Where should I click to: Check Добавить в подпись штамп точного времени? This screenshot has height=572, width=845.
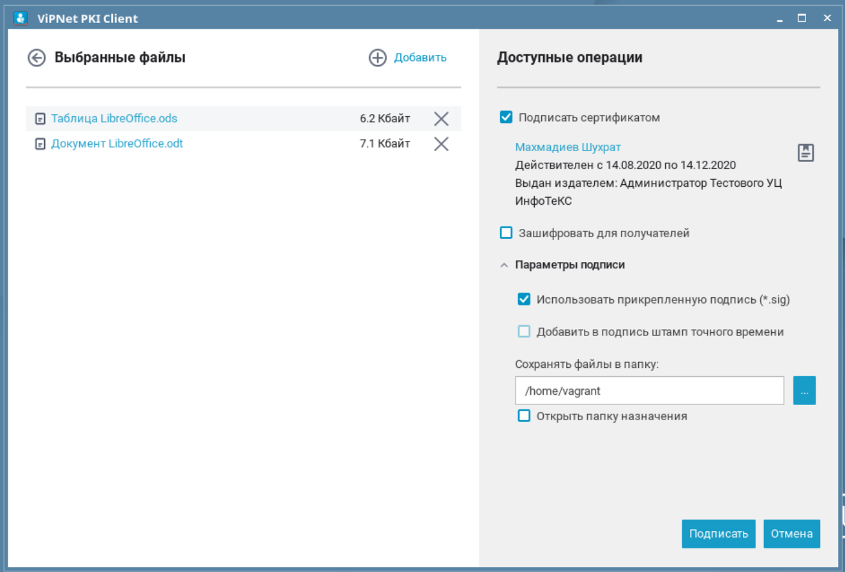pos(524,332)
